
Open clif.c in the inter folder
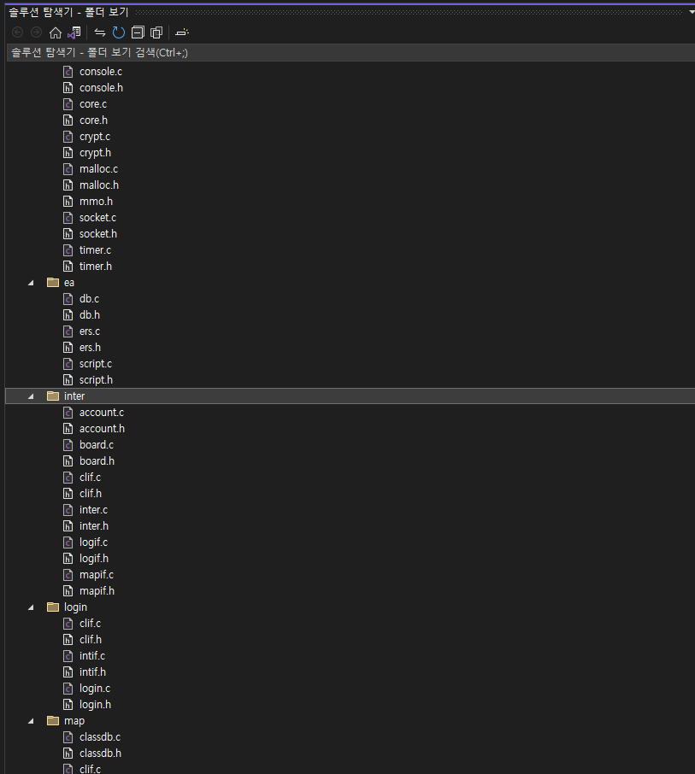click(x=90, y=478)
